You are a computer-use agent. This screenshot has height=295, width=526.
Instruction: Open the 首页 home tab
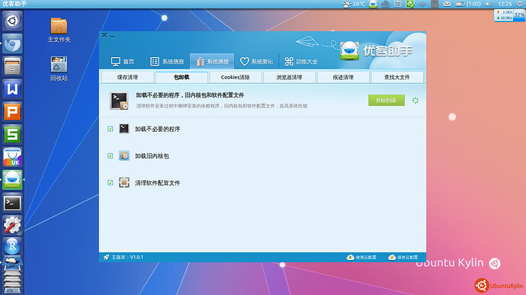point(123,62)
